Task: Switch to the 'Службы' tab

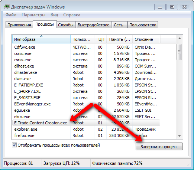Action: 66,25
